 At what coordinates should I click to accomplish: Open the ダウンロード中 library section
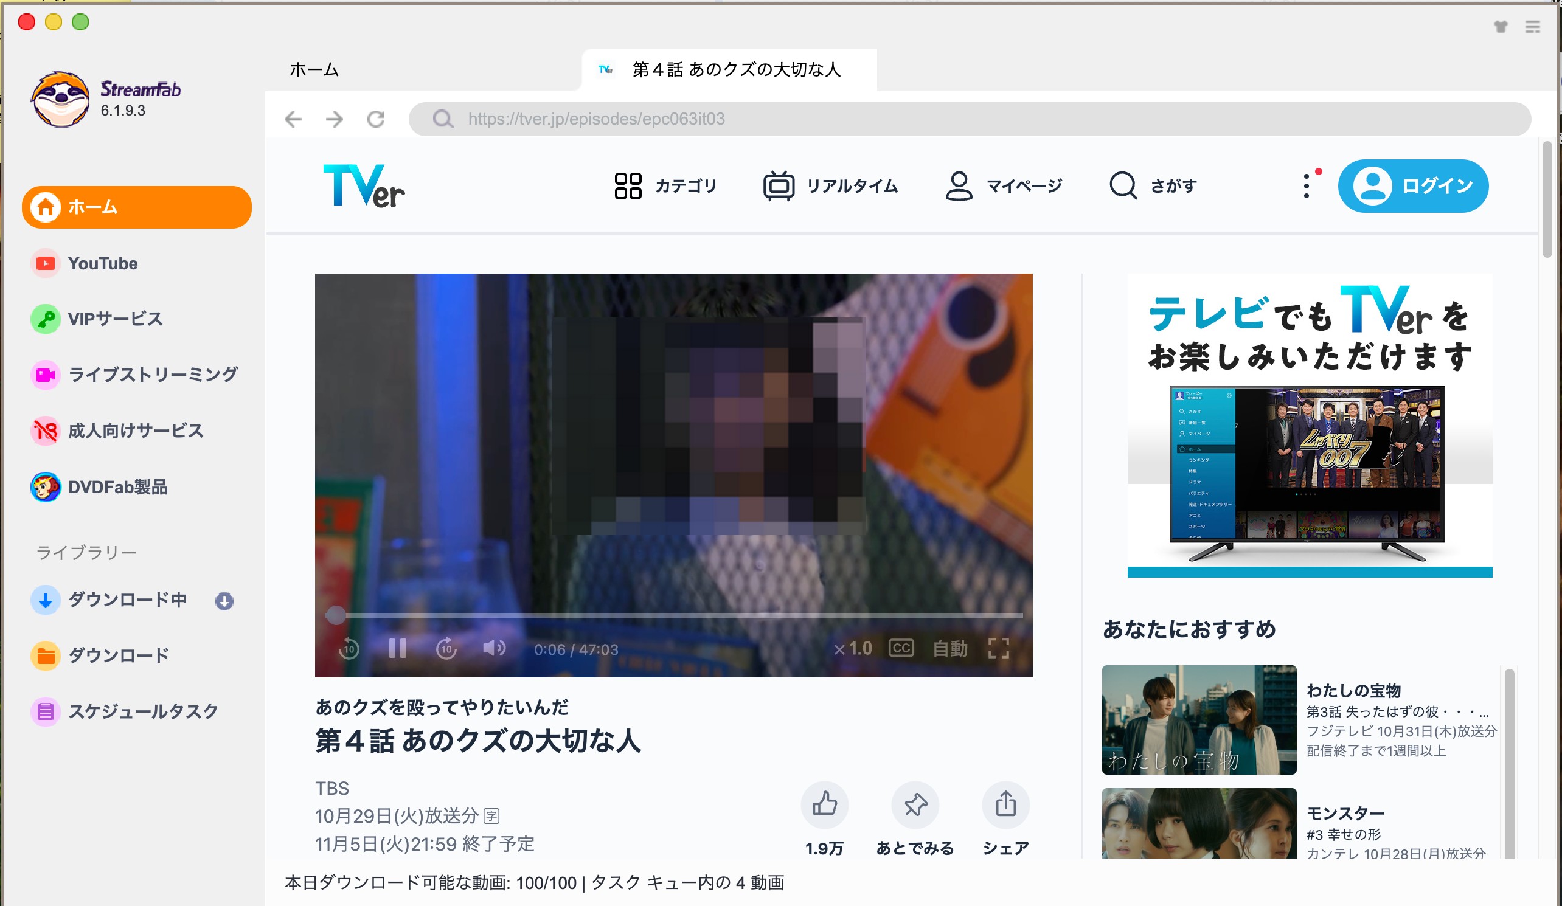[109, 600]
